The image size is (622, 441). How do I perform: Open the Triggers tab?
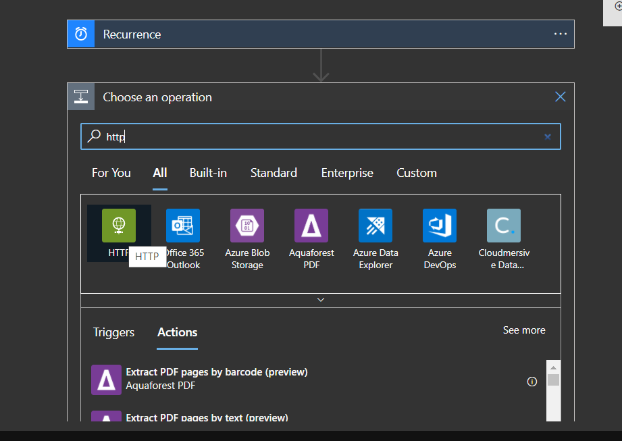pos(113,332)
